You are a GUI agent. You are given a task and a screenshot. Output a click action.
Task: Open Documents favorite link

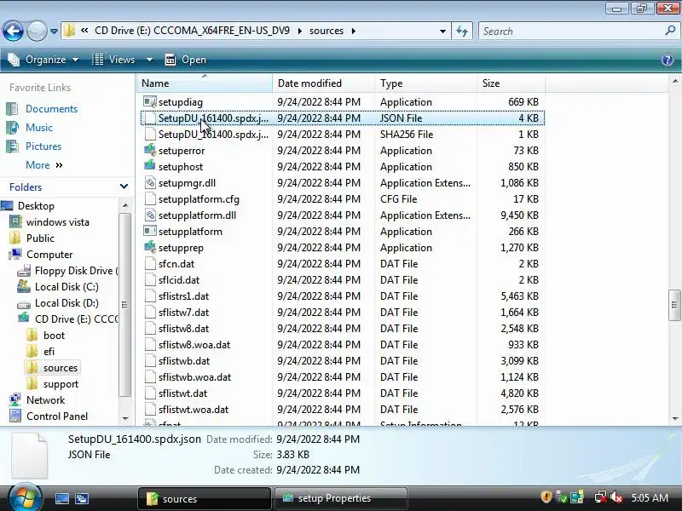pos(51,109)
